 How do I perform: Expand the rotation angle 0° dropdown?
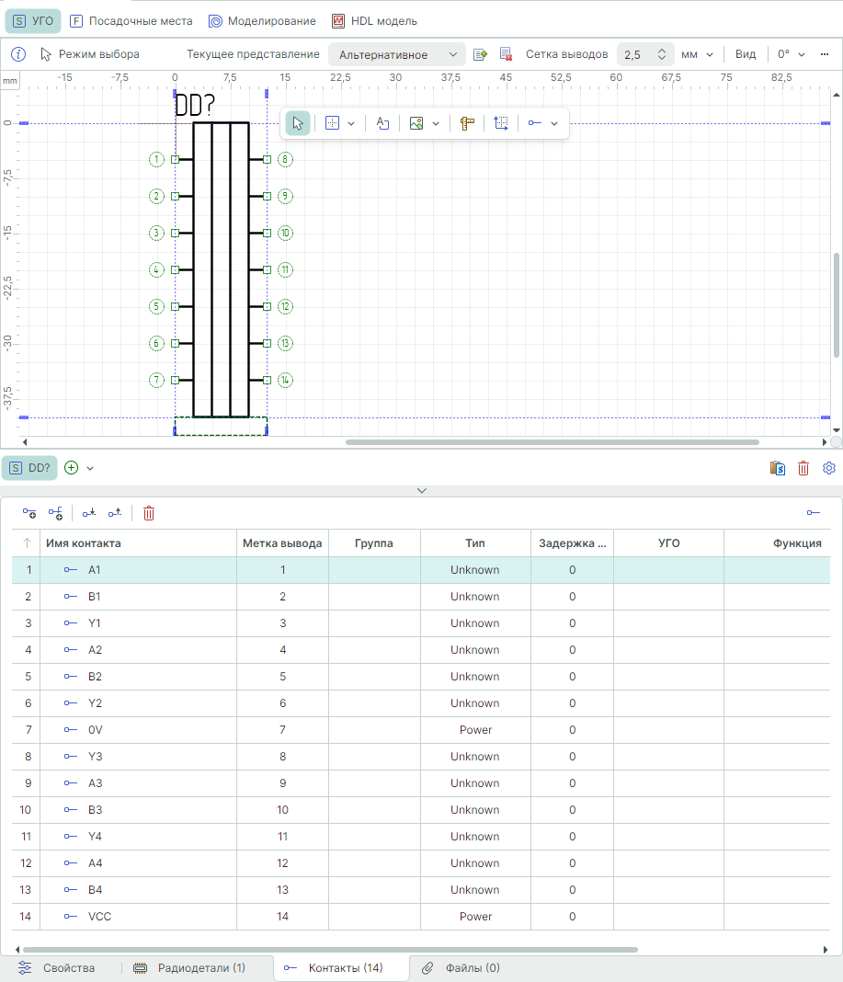(791, 54)
